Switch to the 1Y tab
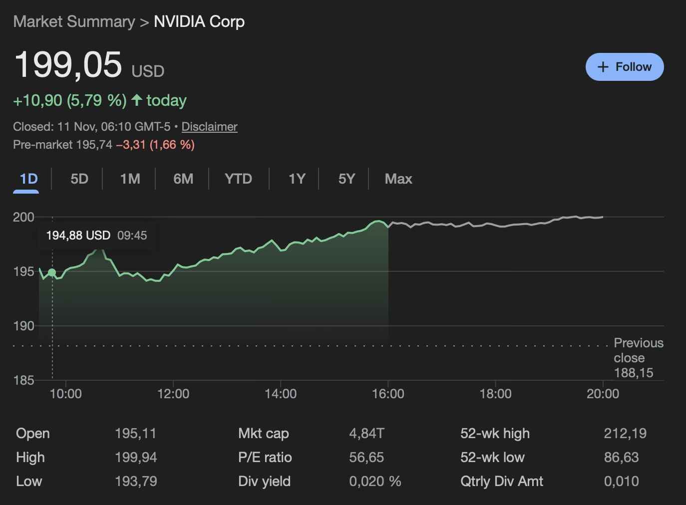This screenshot has height=505, width=686. tap(297, 179)
